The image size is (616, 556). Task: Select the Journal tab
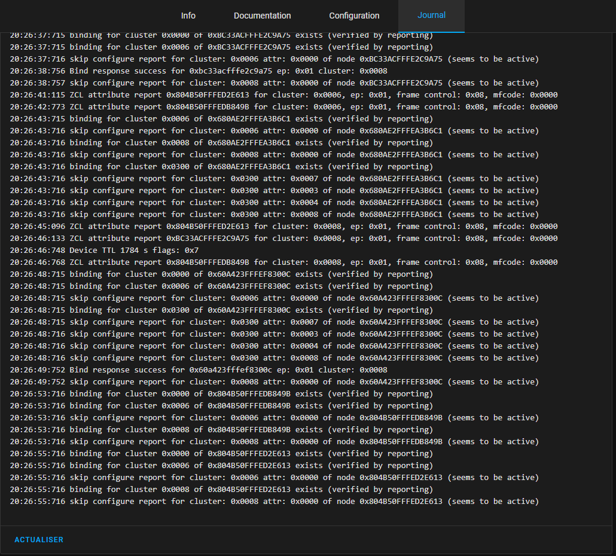[431, 16]
